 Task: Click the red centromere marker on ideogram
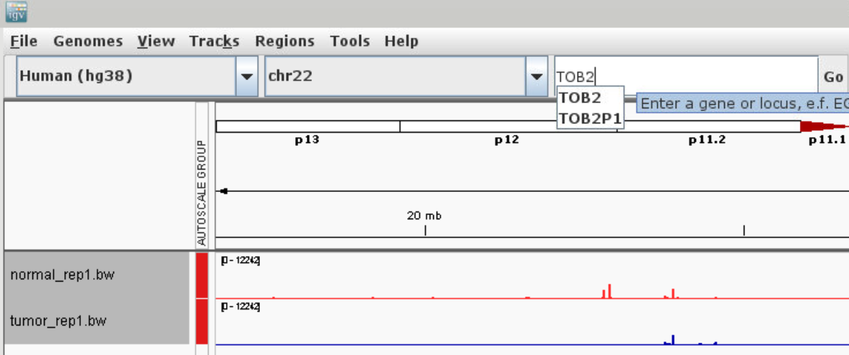point(816,126)
